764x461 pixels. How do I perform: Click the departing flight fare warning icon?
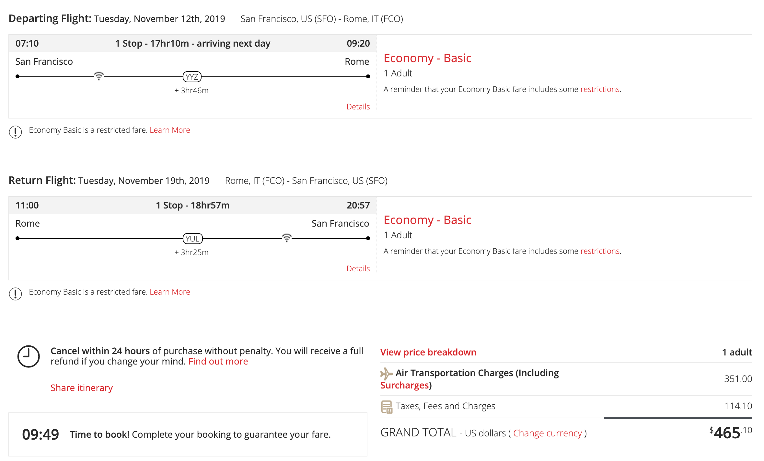16,132
